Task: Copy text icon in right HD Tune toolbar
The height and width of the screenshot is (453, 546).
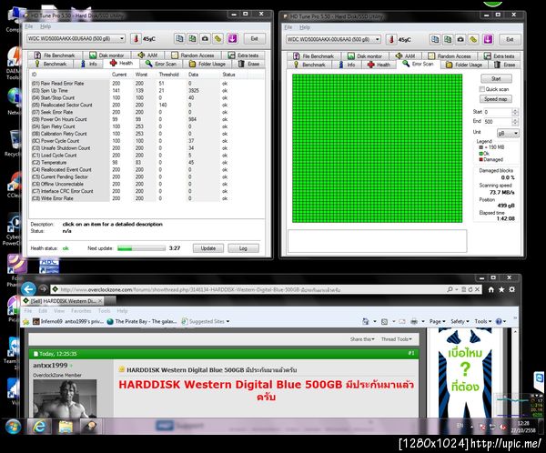Action: click(435, 39)
